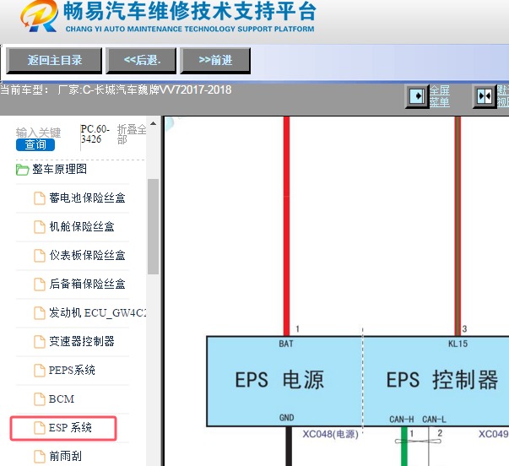Click the BCM document icon
Screen dimensions: 509x466
[40, 399]
